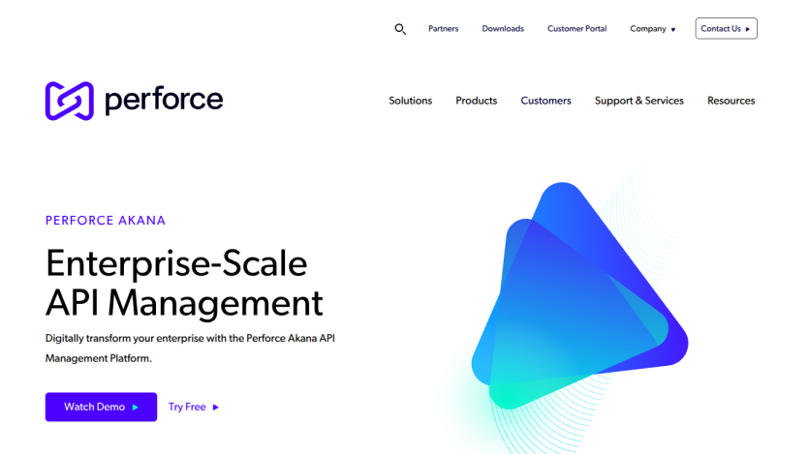
Task: Open the Resources menu
Action: (731, 101)
